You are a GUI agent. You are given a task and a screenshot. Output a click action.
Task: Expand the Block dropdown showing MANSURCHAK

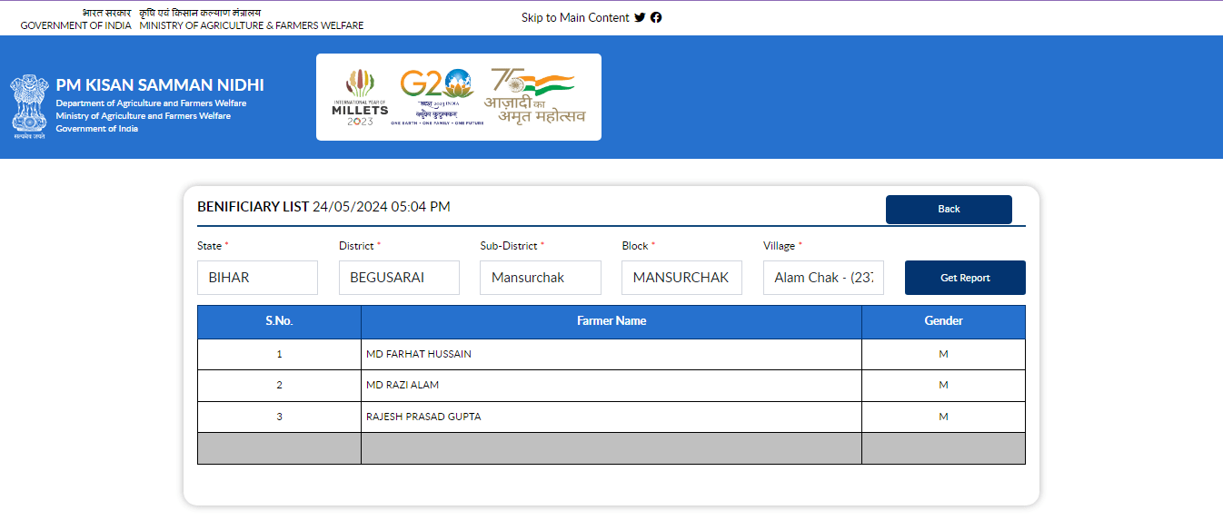681,278
